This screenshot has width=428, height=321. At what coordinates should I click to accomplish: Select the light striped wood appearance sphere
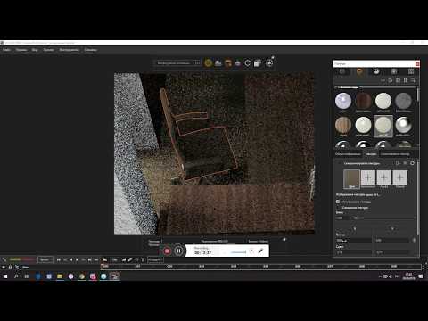[x=343, y=126]
